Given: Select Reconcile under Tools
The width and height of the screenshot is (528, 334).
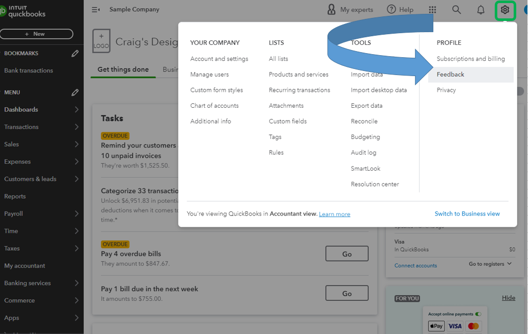Looking at the screenshot, I should (x=364, y=122).
